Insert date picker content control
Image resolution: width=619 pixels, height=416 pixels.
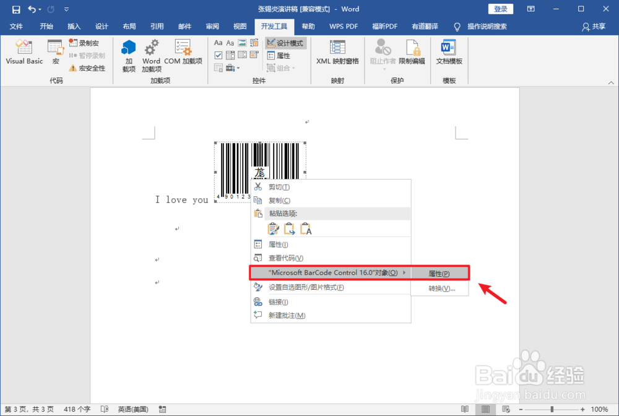[x=254, y=55]
